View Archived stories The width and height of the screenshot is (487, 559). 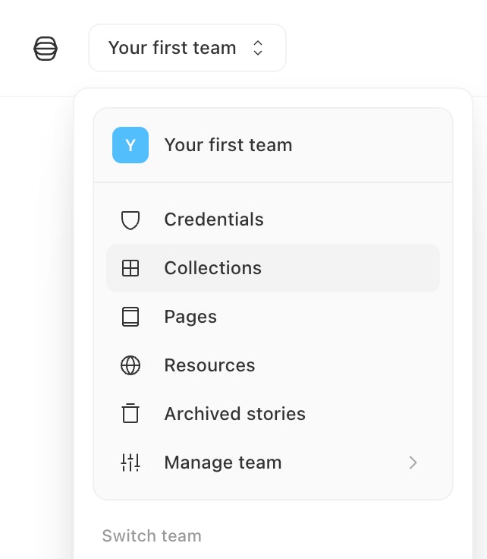point(234,414)
